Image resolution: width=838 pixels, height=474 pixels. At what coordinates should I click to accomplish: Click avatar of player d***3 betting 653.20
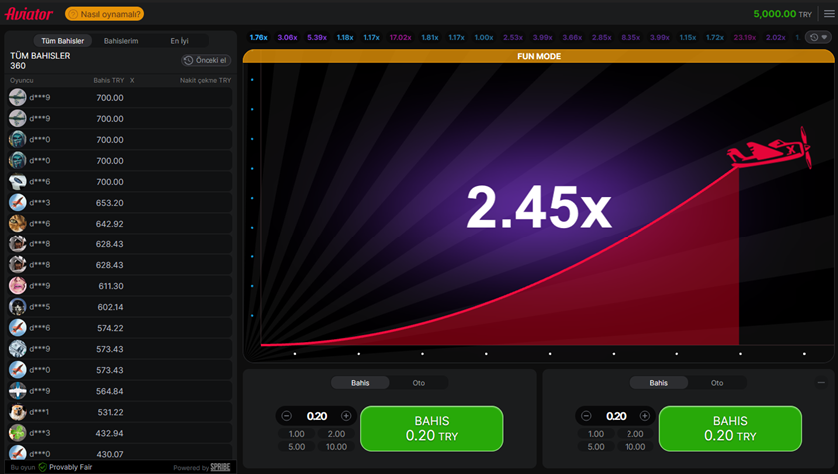(18, 202)
